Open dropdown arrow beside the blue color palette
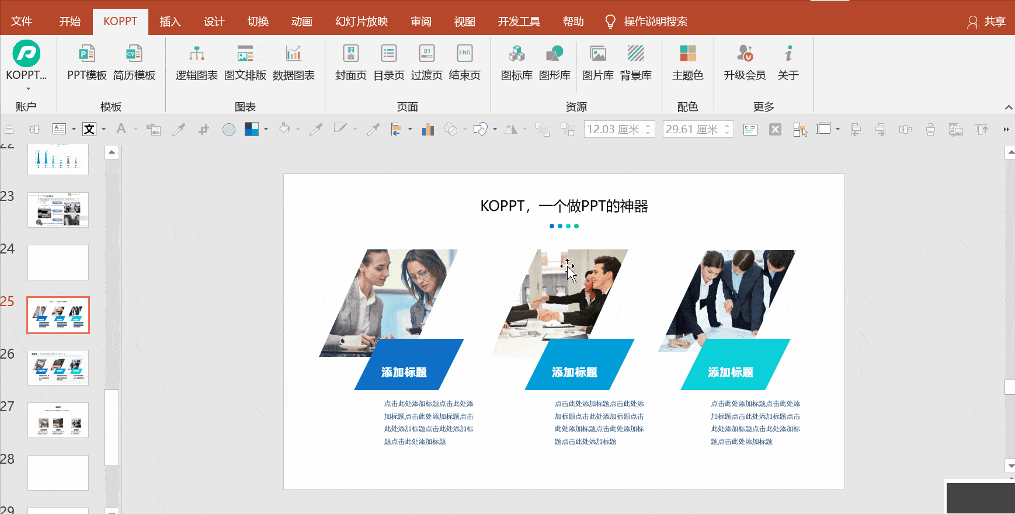 click(266, 129)
